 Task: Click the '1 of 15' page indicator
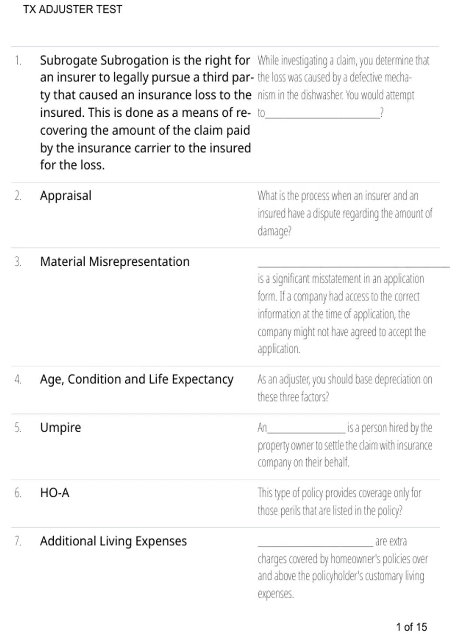[x=412, y=627]
